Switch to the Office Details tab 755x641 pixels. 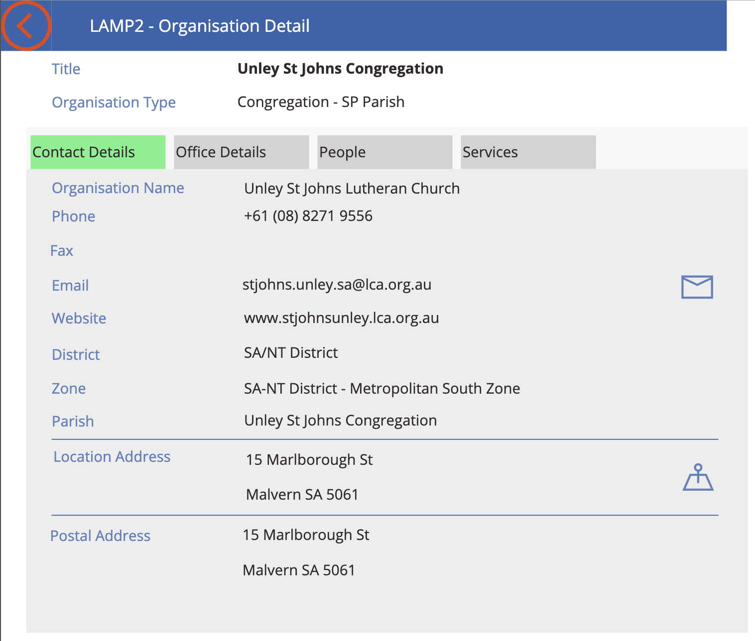[x=241, y=152]
